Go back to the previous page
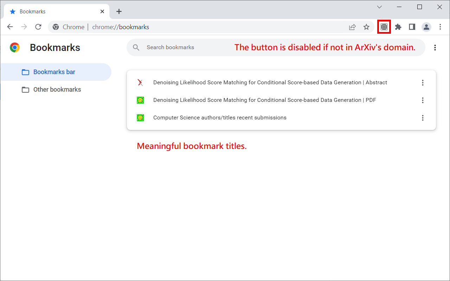Image resolution: width=450 pixels, height=281 pixels. 10,27
